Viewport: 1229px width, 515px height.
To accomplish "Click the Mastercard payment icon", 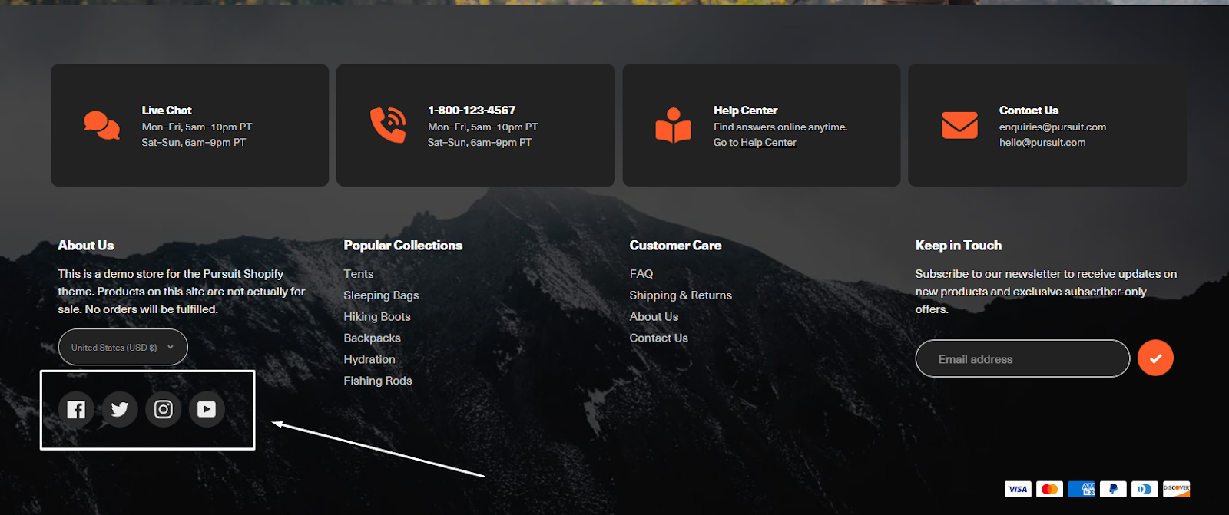I will coord(1049,489).
